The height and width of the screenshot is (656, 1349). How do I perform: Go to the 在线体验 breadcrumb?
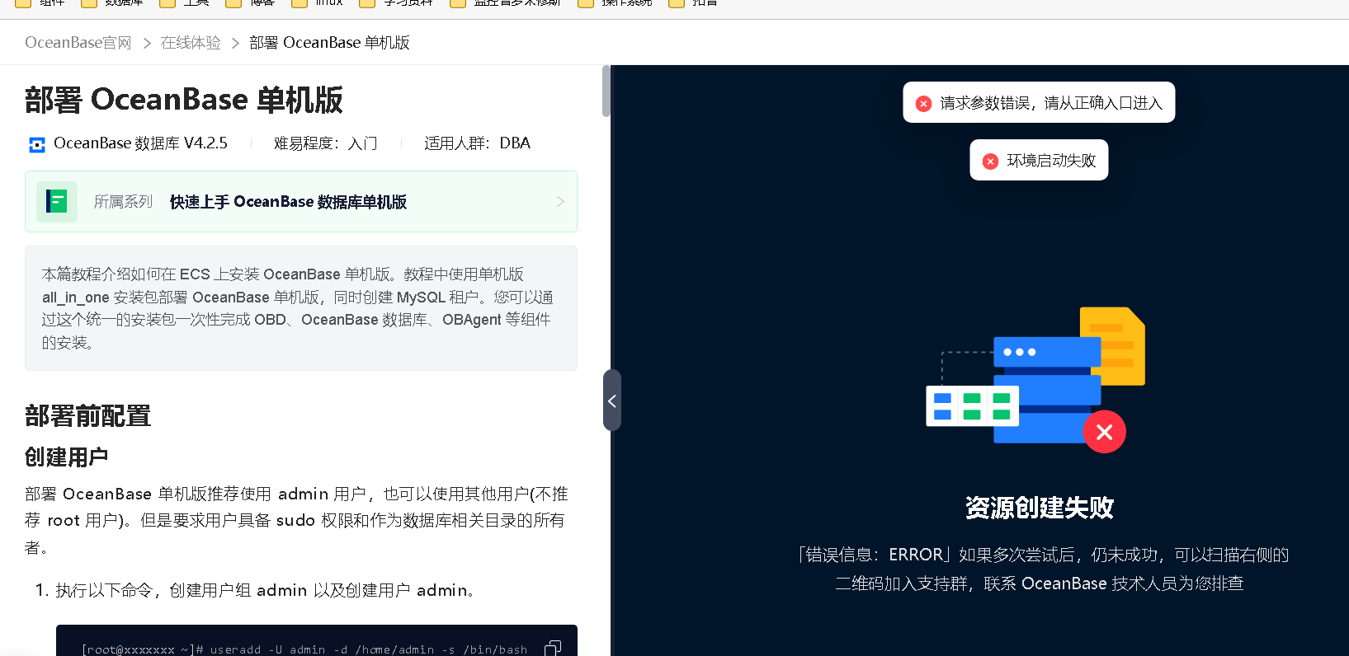click(x=191, y=43)
